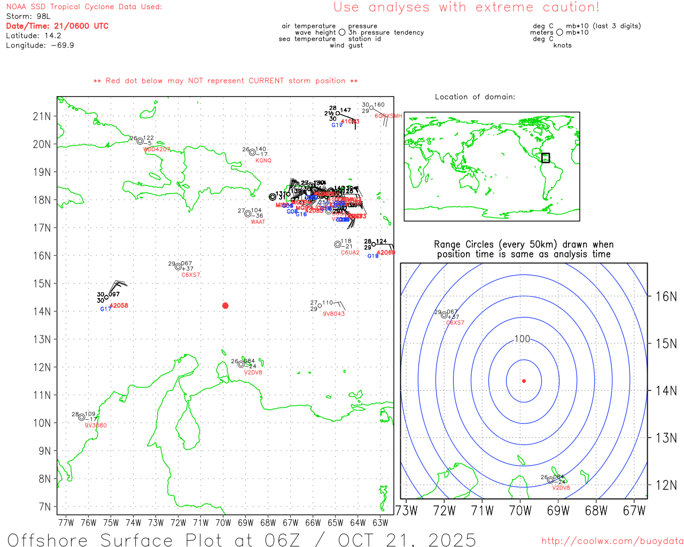684x547 pixels.
Task: Click the 77W longitude axis label on main map
Action: click(66, 522)
